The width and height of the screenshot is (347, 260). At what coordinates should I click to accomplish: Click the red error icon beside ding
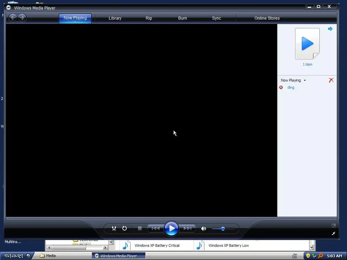[x=281, y=87]
